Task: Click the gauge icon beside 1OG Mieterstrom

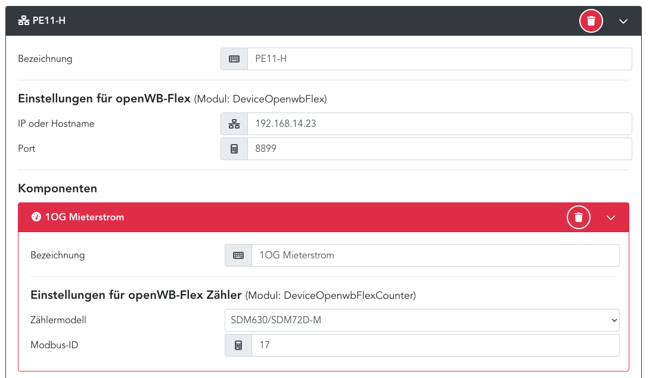Action: (36, 218)
